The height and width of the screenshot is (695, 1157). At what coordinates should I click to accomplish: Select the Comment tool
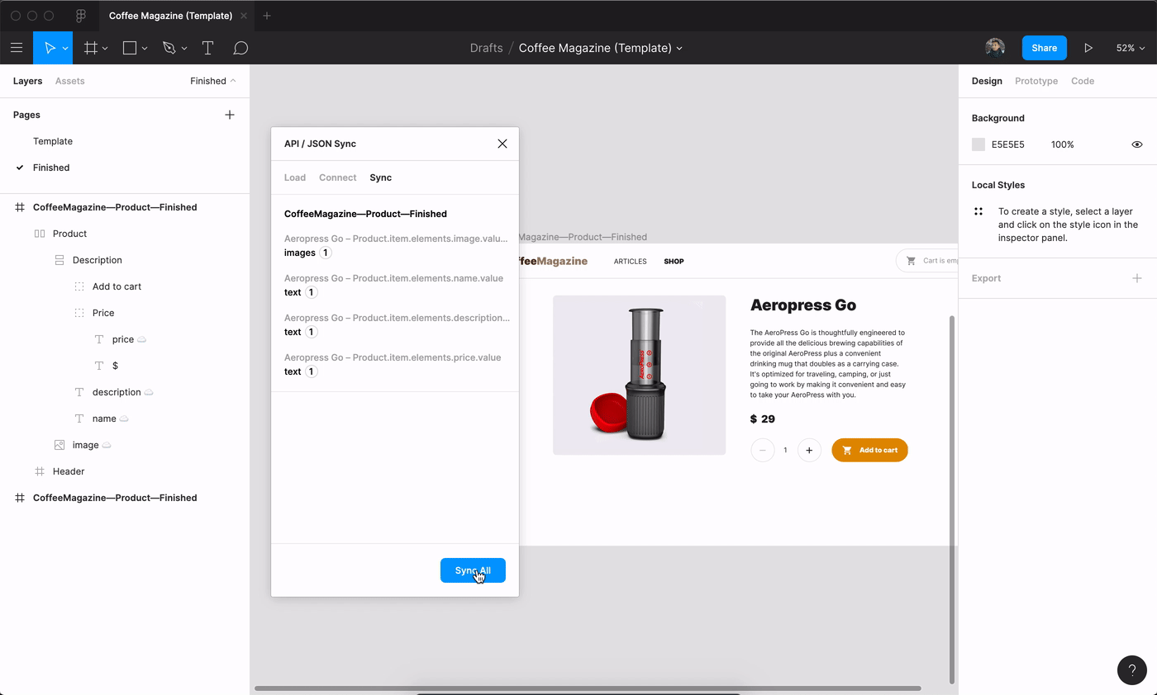[x=240, y=48]
